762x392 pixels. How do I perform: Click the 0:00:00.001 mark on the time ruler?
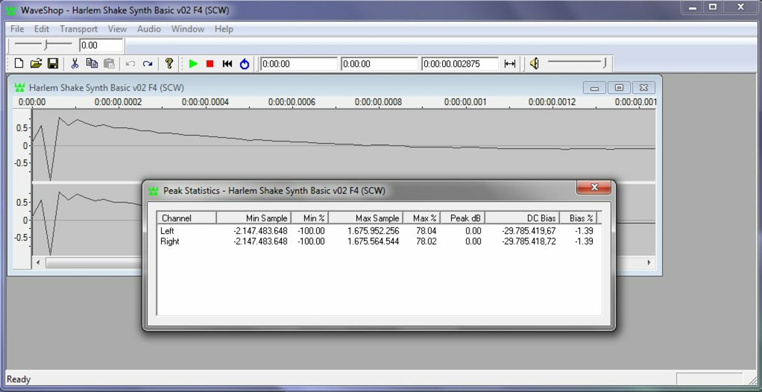[465, 102]
